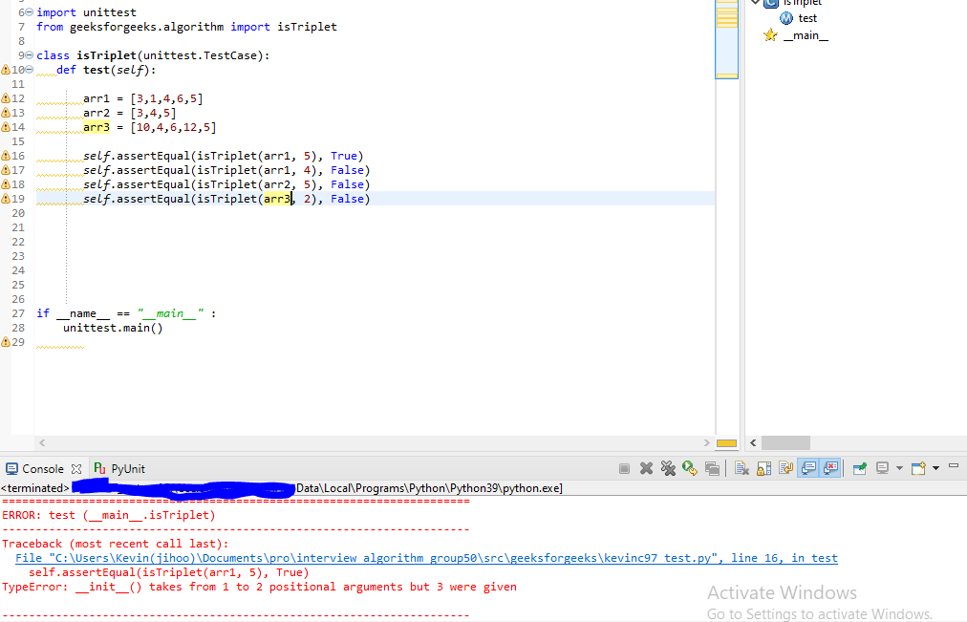967x622 pixels.
Task: Click the outline panel horizontal scrollbar thumb
Action: click(785, 442)
